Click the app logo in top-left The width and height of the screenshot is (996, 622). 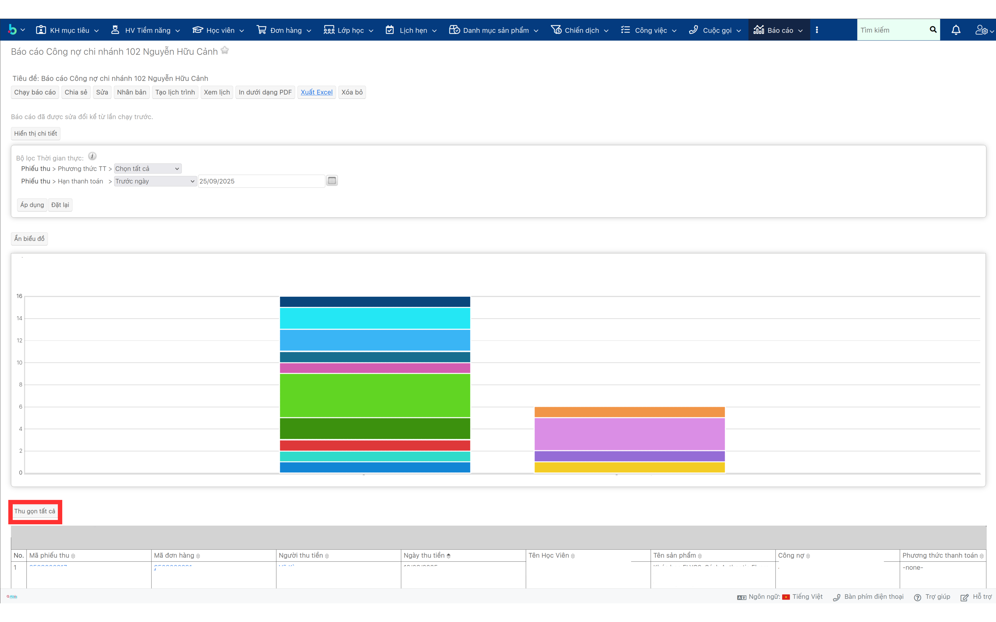coord(12,30)
